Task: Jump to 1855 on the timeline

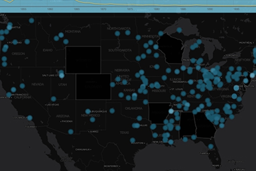Action: tap(24, 9)
